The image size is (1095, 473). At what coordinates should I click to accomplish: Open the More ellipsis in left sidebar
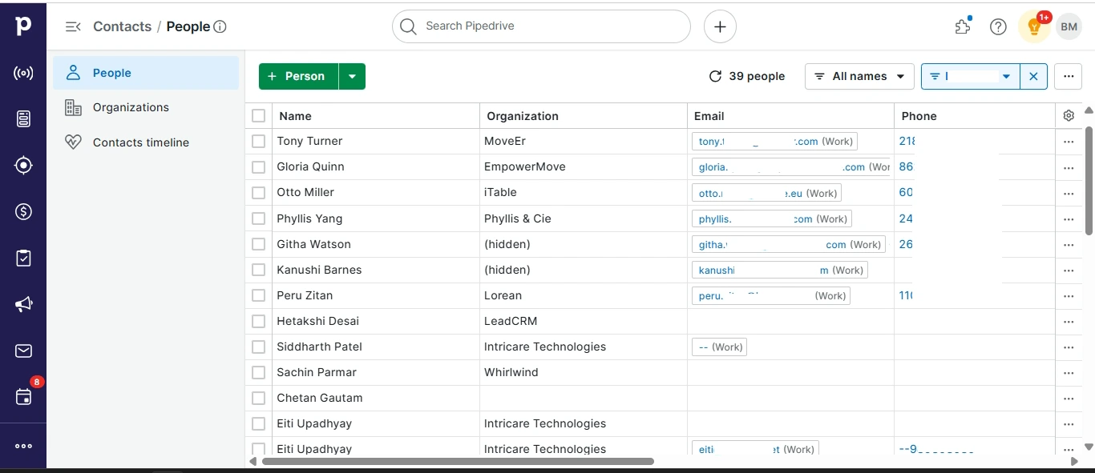coord(23,446)
